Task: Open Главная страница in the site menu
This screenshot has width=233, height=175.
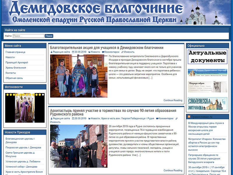Action: tap(15, 52)
